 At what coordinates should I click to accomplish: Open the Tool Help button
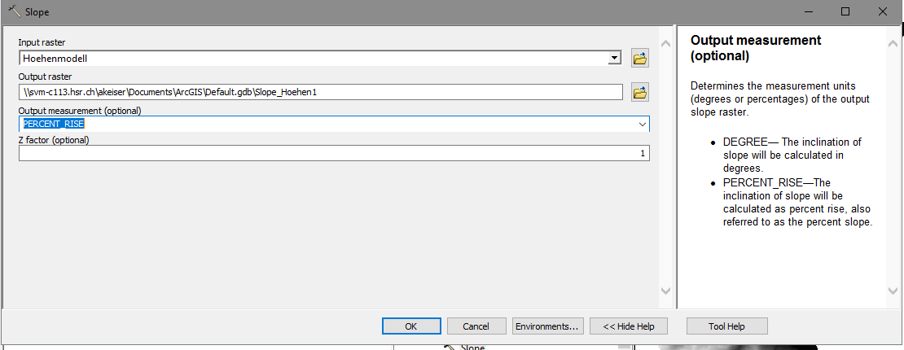[x=726, y=326]
